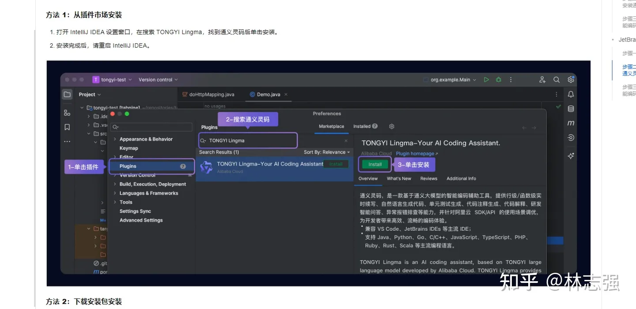Open the Additional Info tab
636x309 pixels.
pos(461,179)
